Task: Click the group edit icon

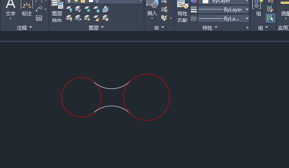Action: click(x=270, y=9)
